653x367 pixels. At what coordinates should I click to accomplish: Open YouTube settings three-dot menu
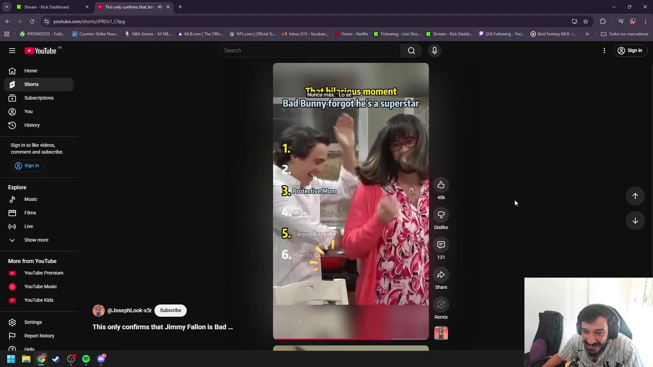[x=604, y=50]
